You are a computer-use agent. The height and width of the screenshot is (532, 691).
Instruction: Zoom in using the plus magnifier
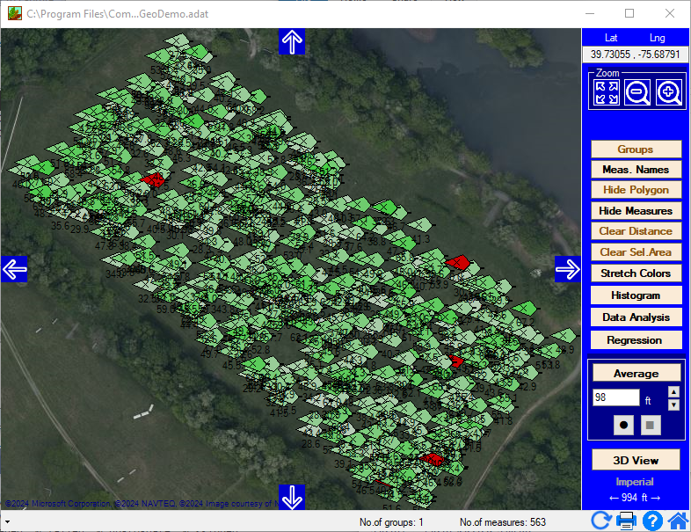(668, 92)
